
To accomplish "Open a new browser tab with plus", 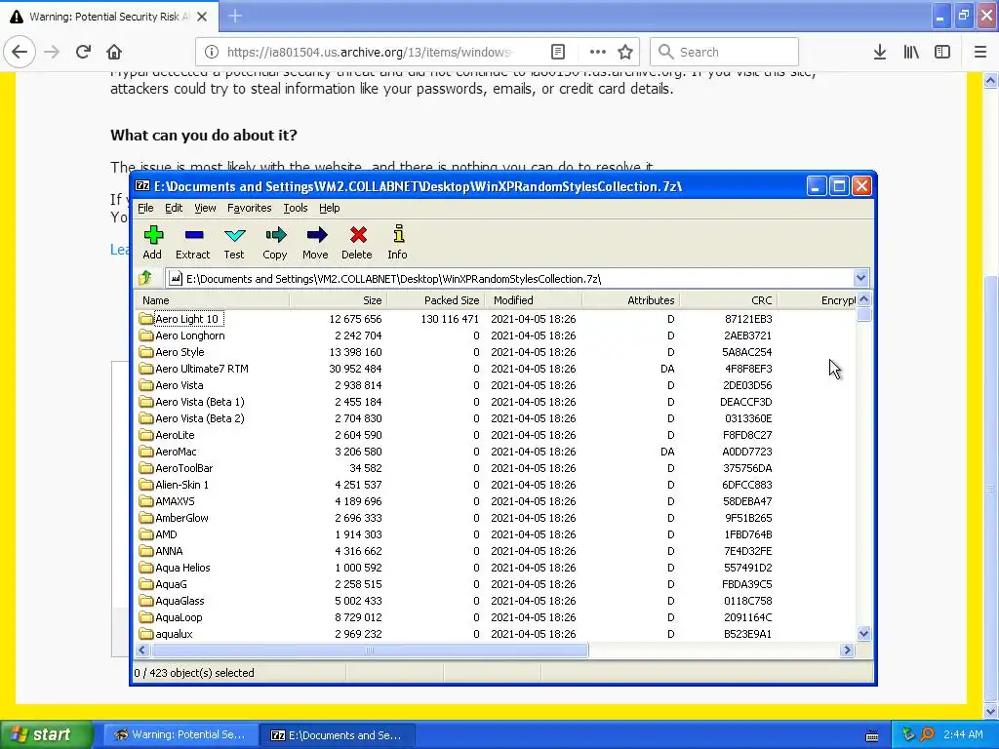I will [x=235, y=16].
